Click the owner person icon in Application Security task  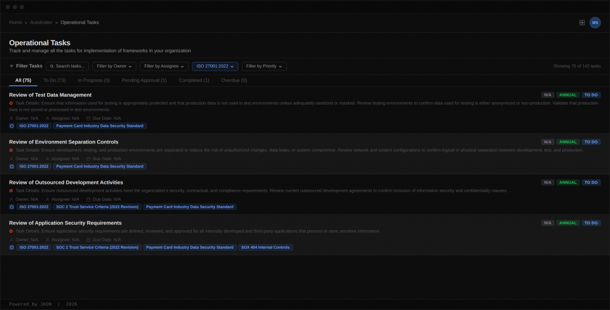click(11, 240)
